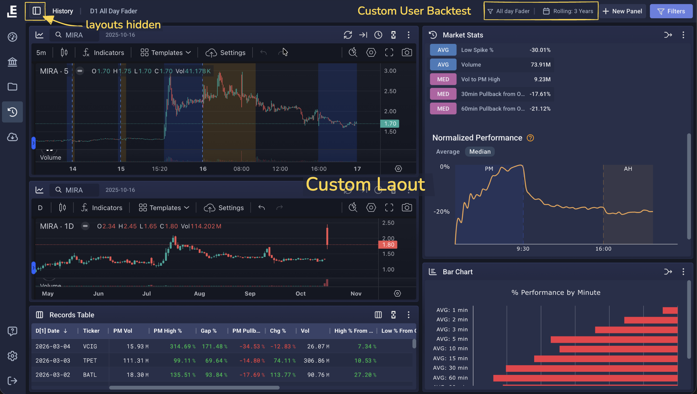Select the Median performance option
This screenshot has height=394, width=697.
pyautogui.click(x=480, y=152)
